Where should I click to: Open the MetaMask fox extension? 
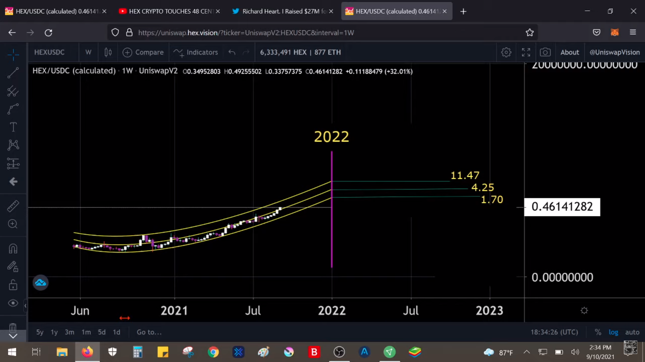615,33
